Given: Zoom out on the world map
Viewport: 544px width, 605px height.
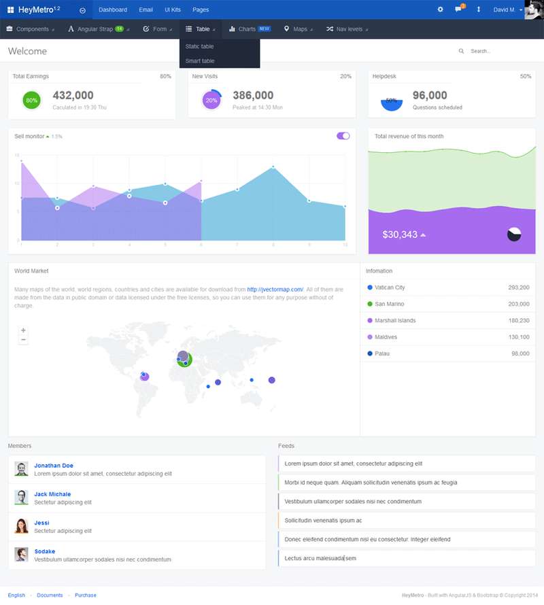Looking at the screenshot, I should (23, 339).
